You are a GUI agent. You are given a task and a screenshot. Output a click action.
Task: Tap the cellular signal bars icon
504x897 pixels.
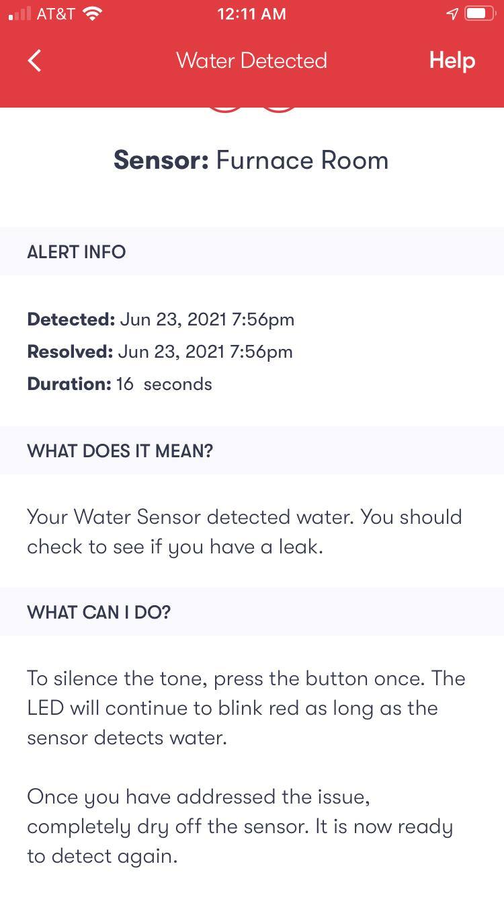(20, 14)
